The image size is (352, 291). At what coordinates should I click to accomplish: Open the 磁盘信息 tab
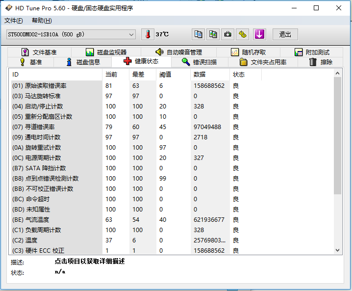(x=83, y=62)
